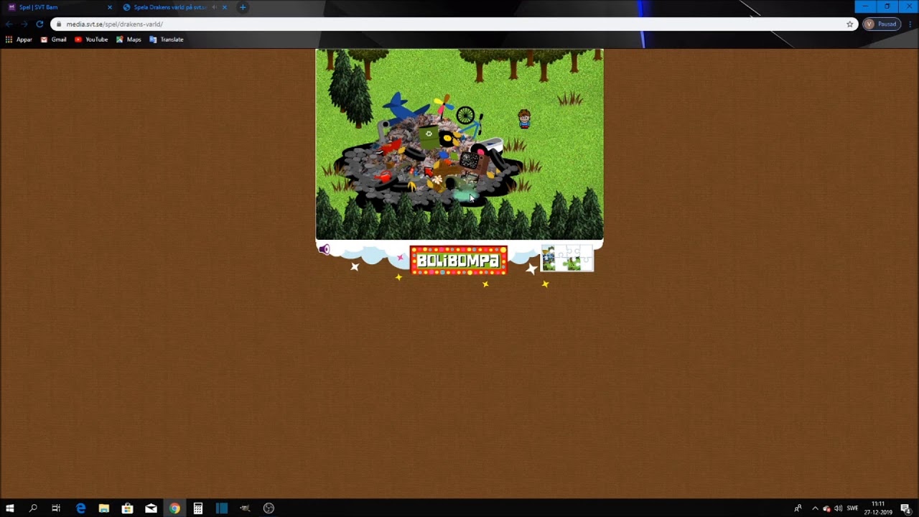Click the colorful pinwheel on the junk pile
Screen dimensions: 919x517
pyautogui.click(x=443, y=106)
